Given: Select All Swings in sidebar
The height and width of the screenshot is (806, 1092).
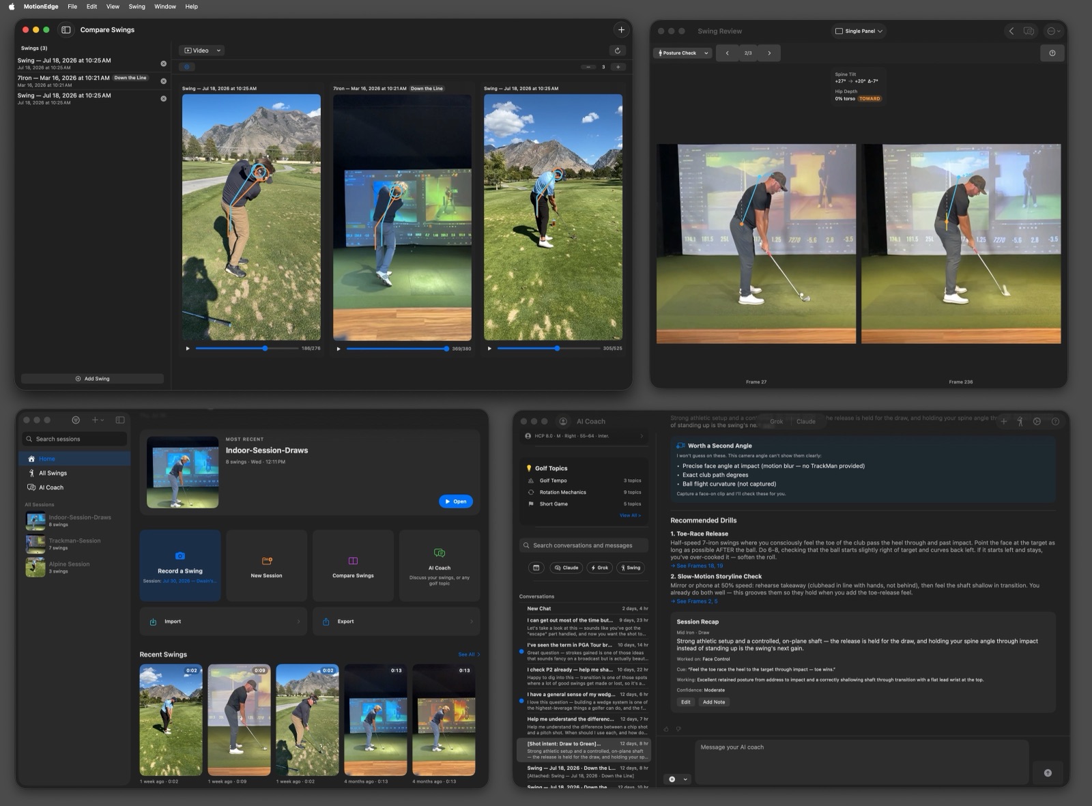Looking at the screenshot, I should [74, 473].
